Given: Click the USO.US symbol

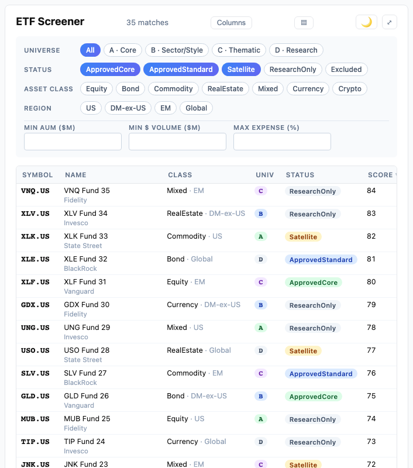Looking at the screenshot, I should tap(35, 350).
